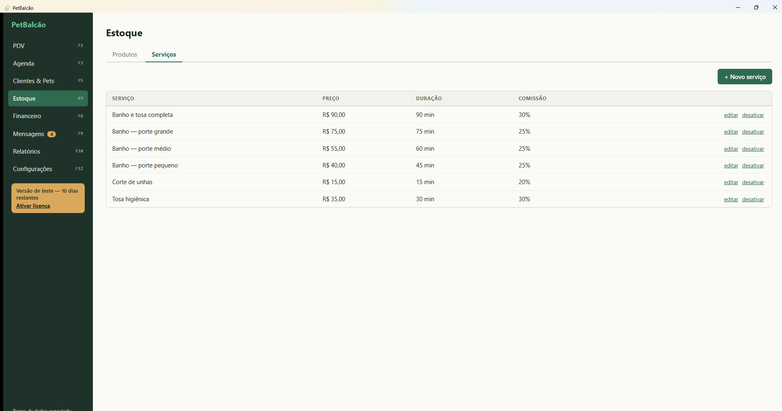This screenshot has height=411, width=782.
Task: Switch to the Produtos tab
Action: pos(125,55)
